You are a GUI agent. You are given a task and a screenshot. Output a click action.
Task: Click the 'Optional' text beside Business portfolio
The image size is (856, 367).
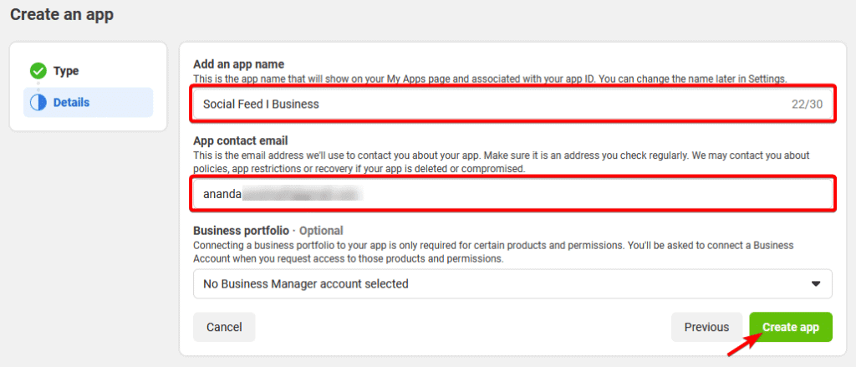(321, 231)
